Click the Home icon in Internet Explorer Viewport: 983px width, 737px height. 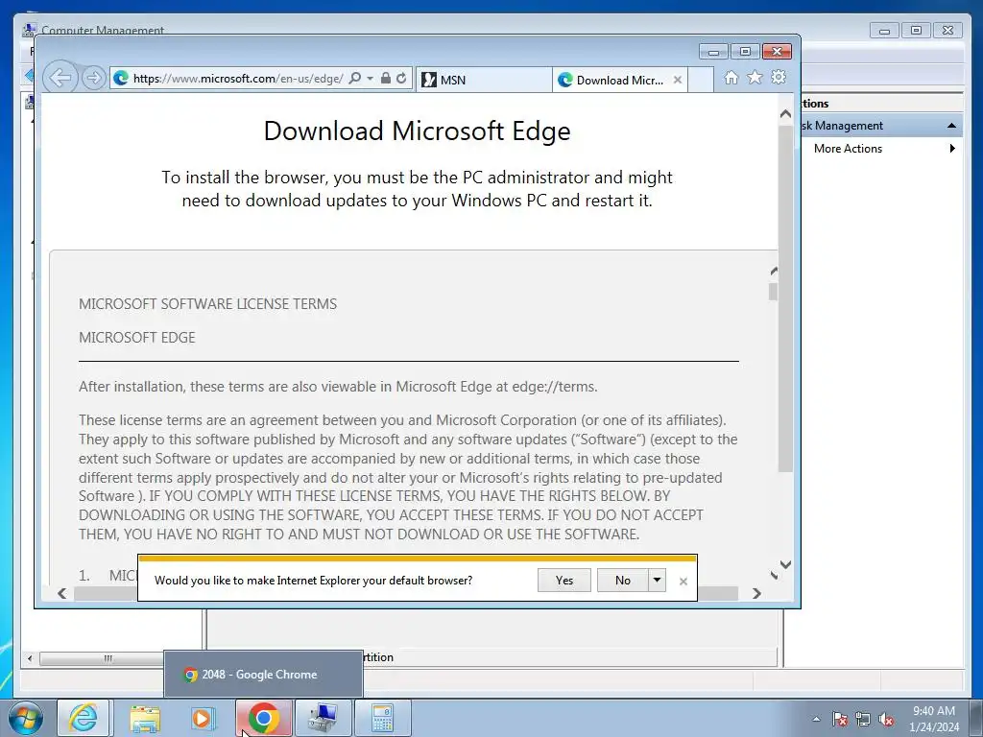(x=731, y=78)
